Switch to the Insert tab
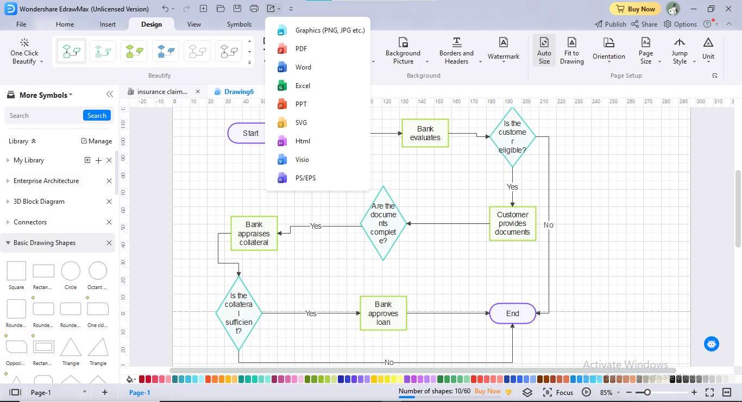This screenshot has width=742, height=402. (108, 24)
